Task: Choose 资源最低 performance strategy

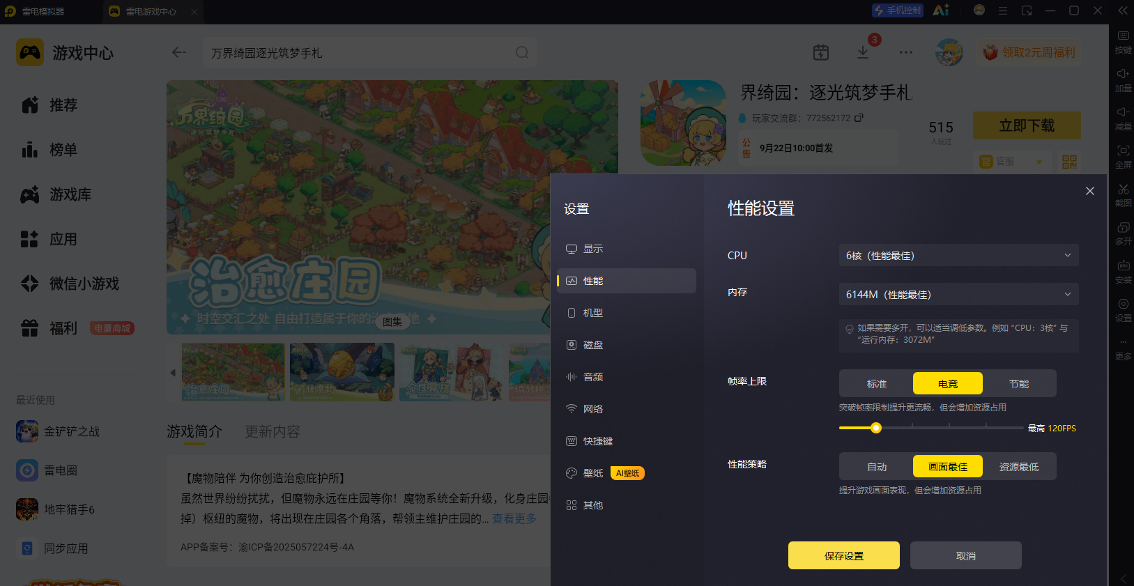Action: tap(1019, 467)
